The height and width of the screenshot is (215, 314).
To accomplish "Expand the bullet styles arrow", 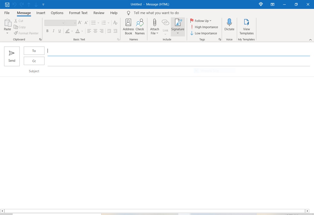I will (98, 23).
